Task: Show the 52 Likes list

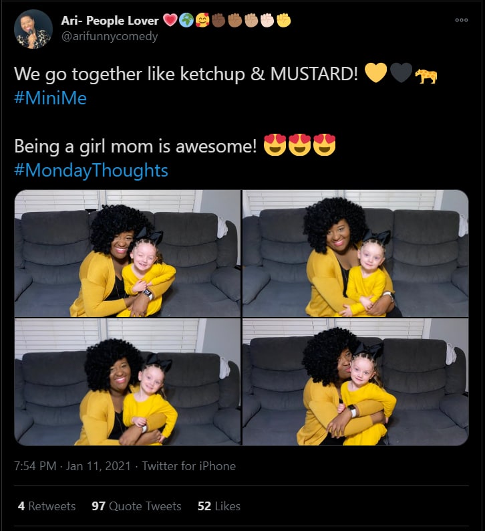Action: pos(219,506)
